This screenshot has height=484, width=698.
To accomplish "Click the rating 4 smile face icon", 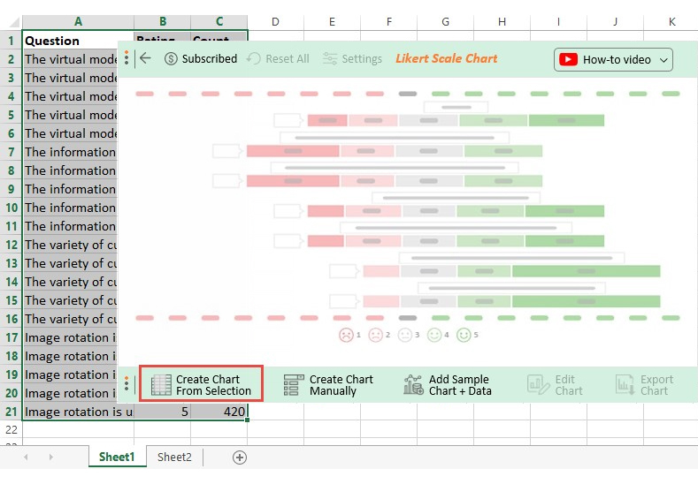I will tap(434, 335).
